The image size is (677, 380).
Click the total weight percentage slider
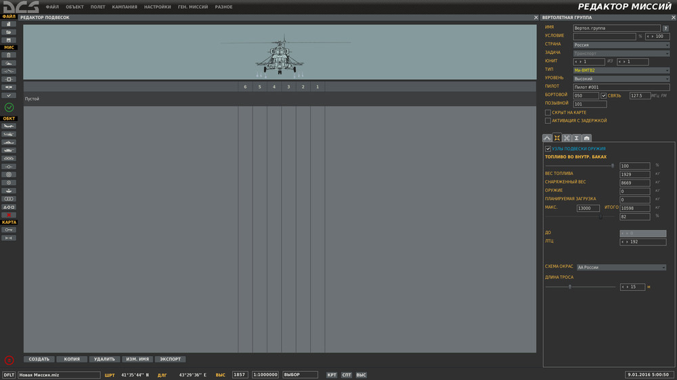(x=580, y=217)
